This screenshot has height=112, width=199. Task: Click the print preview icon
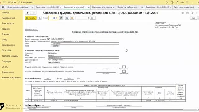(x=39, y=18)
